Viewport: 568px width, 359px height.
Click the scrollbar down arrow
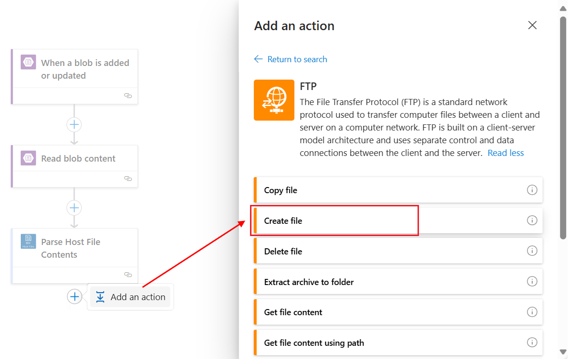pyautogui.click(x=563, y=351)
